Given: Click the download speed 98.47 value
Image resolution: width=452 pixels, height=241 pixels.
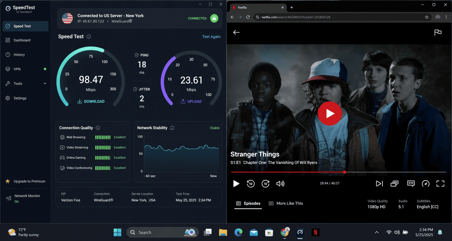Looking at the screenshot, I should 91,79.
